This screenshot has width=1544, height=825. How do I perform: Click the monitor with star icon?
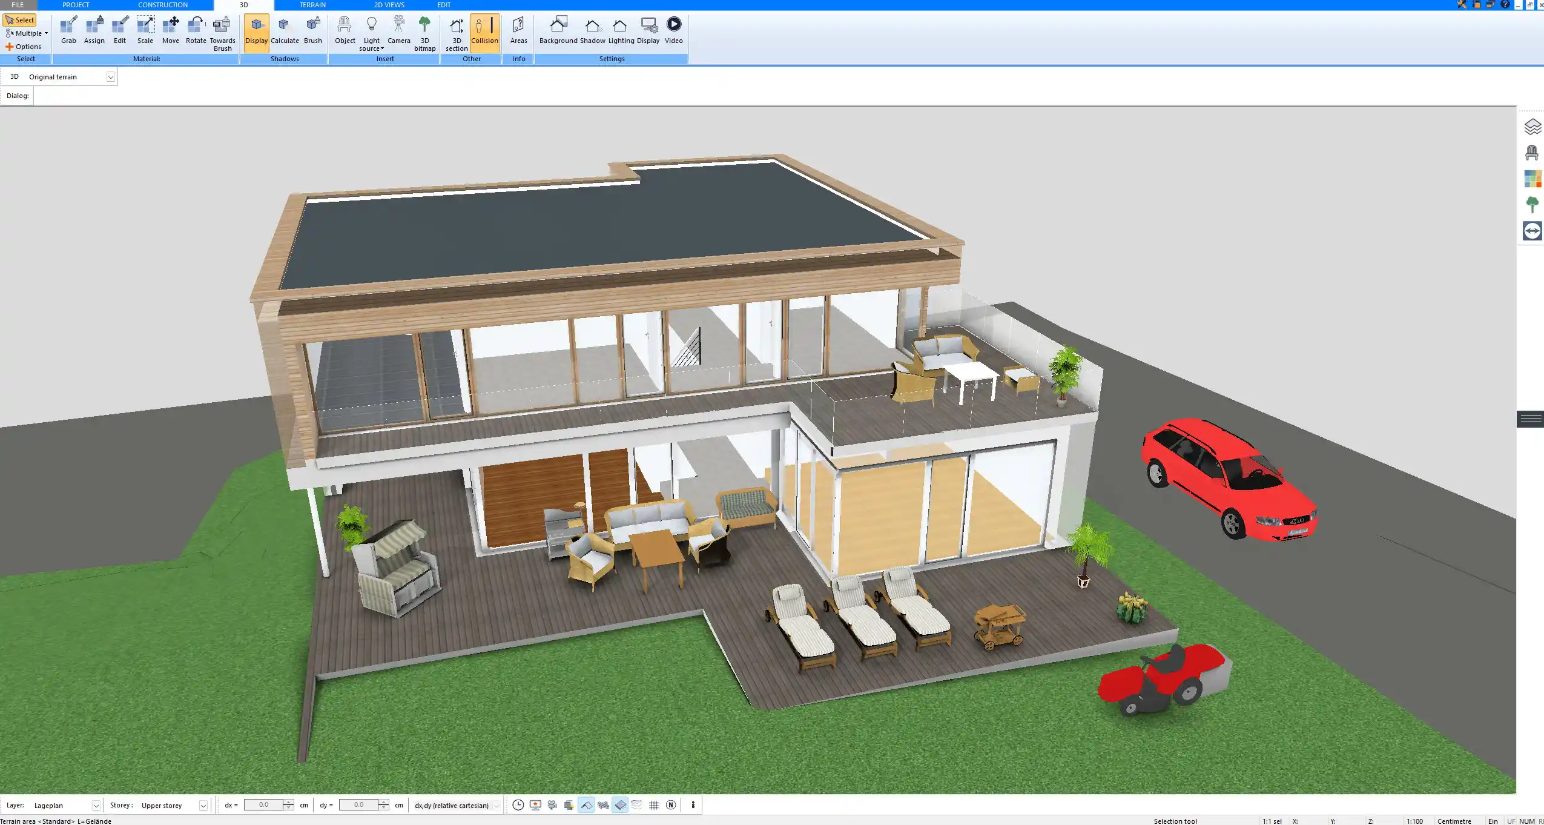click(535, 805)
